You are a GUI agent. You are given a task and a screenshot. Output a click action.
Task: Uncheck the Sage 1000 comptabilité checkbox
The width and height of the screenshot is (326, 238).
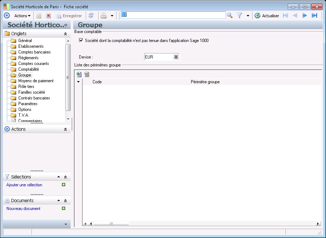tap(81, 41)
